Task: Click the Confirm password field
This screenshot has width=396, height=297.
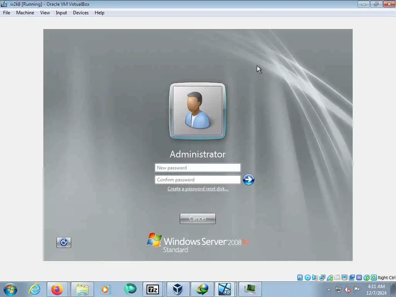Action: click(198, 179)
